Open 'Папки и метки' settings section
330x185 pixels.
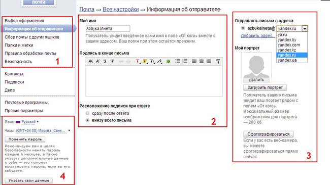click(19, 45)
